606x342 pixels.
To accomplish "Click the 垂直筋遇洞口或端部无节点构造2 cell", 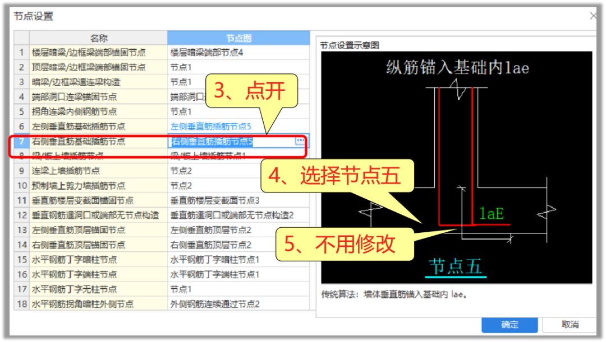I will pos(238,215).
